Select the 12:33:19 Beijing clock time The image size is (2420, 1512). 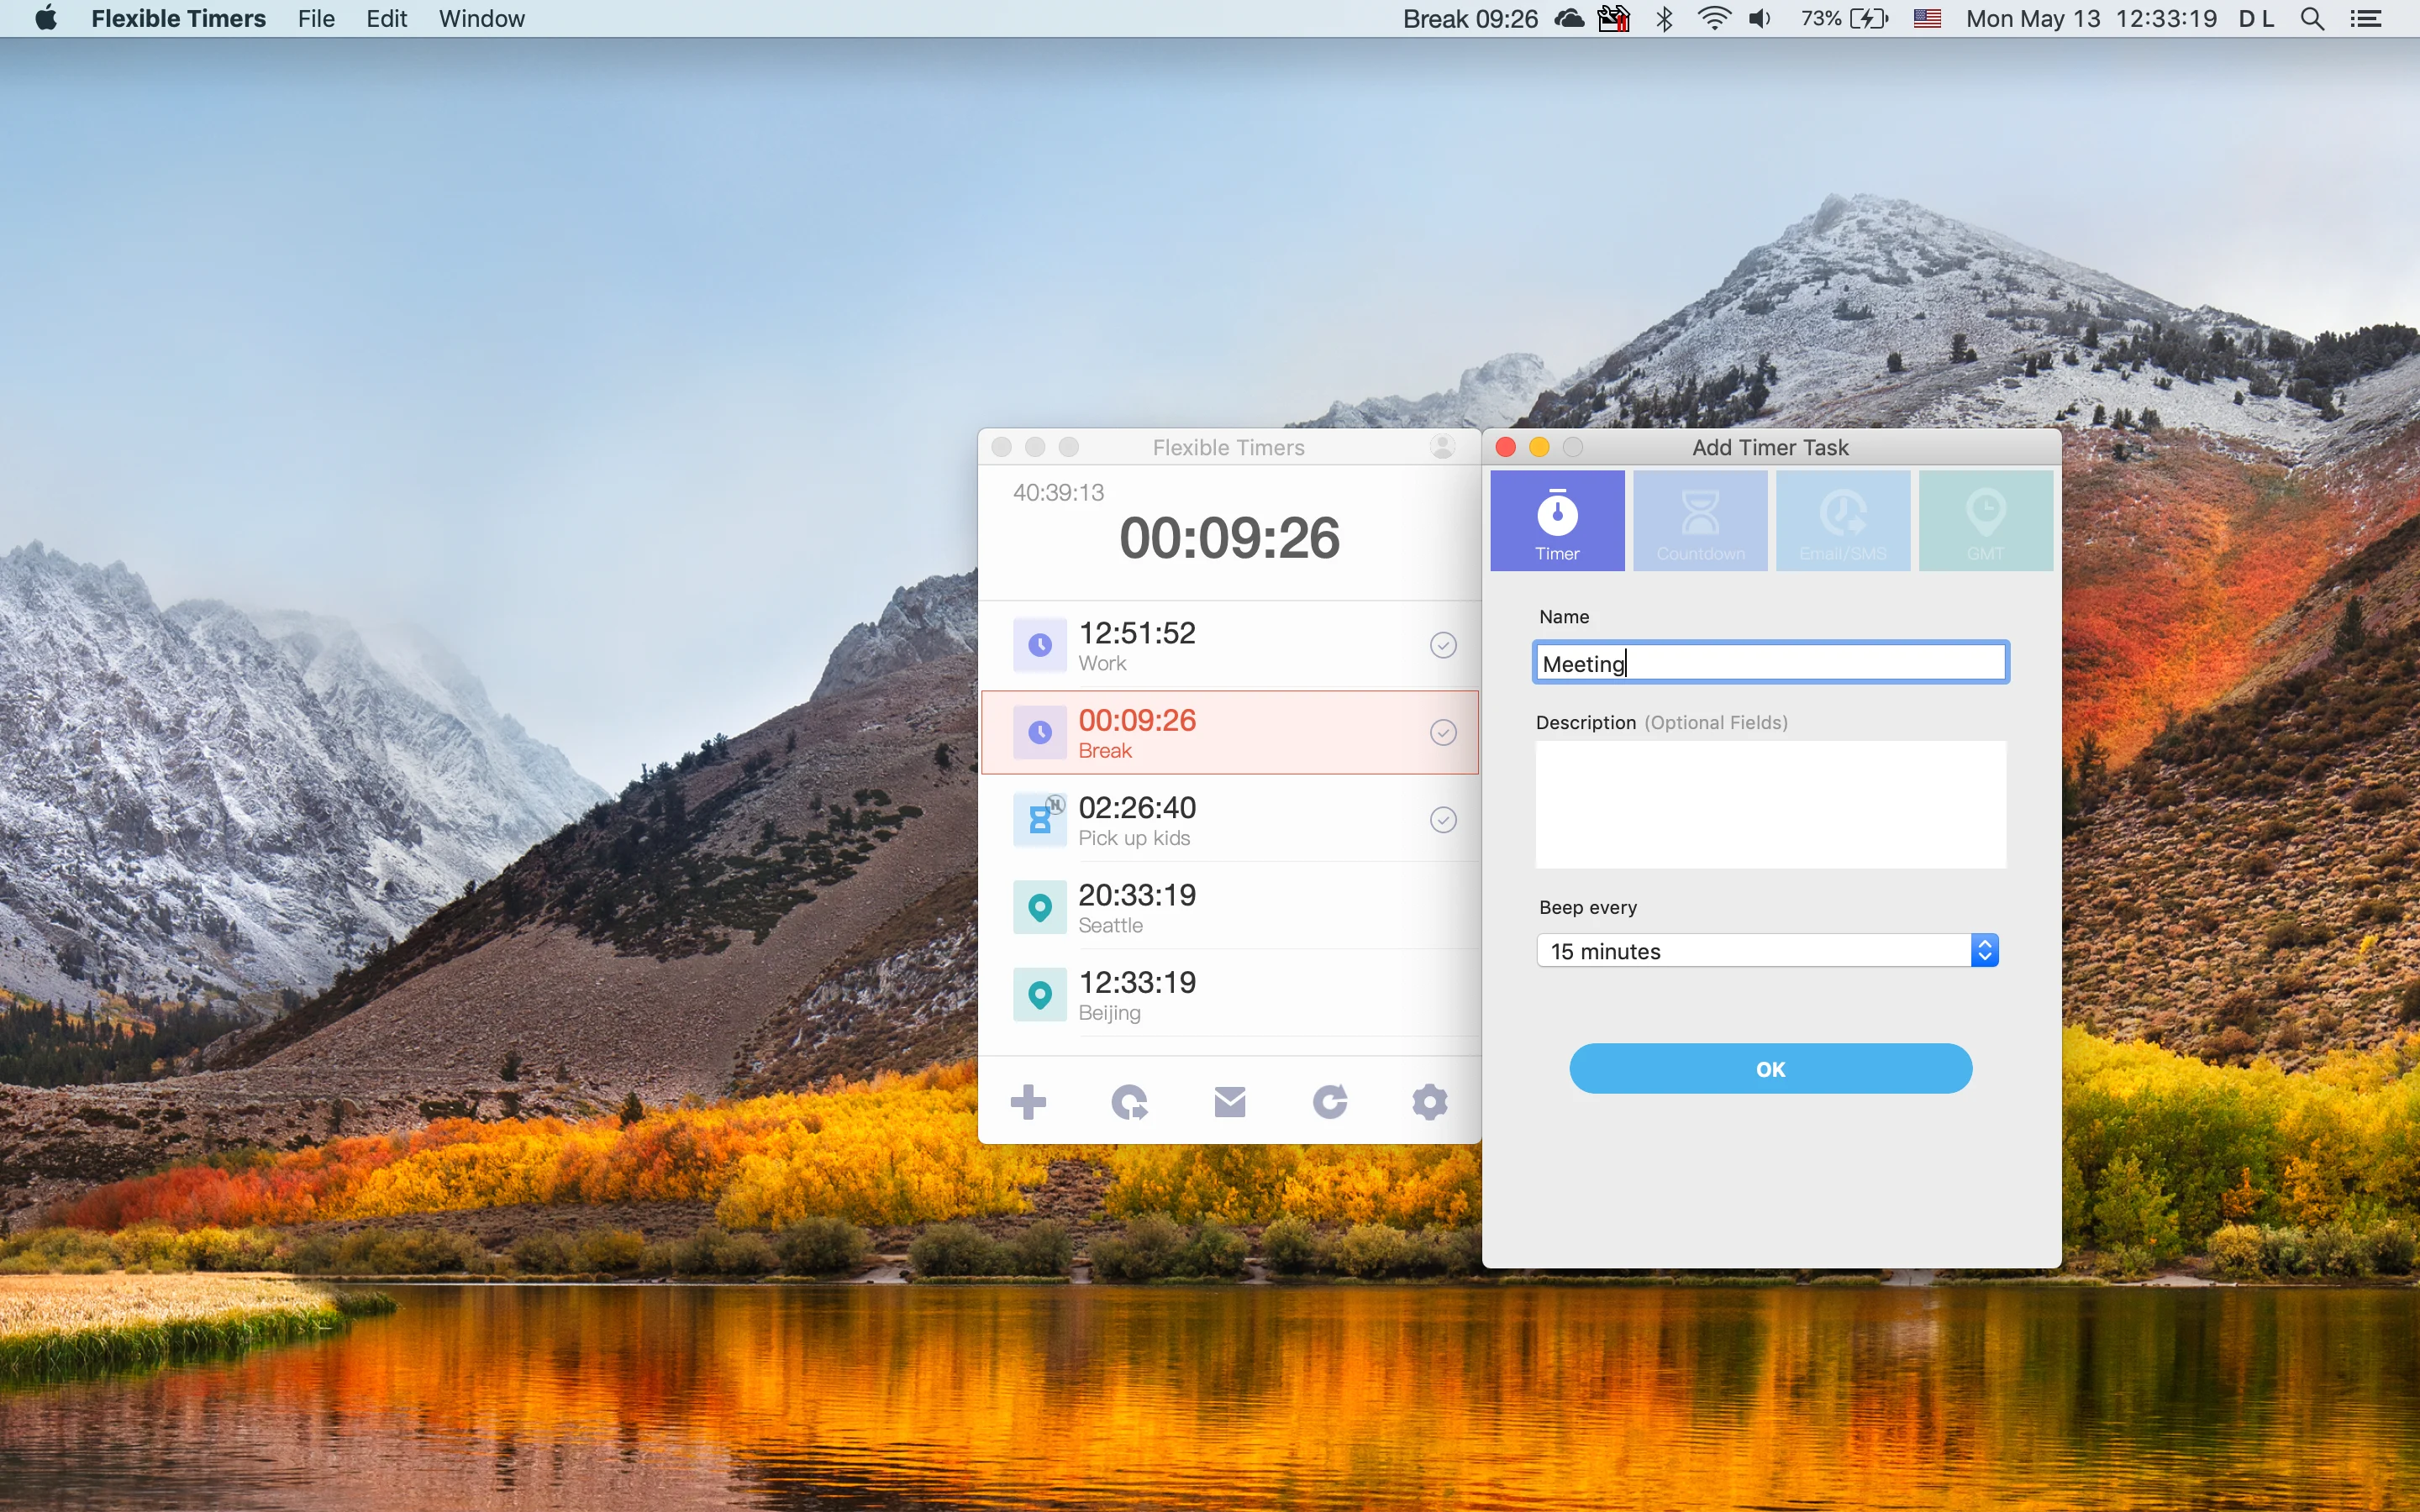tap(1137, 982)
